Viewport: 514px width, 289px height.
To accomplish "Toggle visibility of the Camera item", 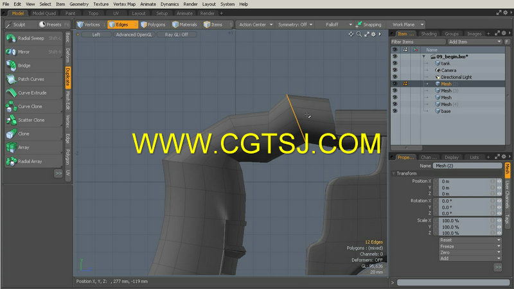I will (x=394, y=70).
